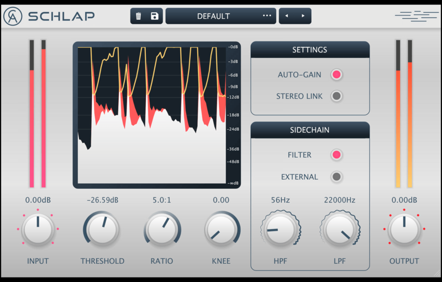Go to the previous preset arrow
Screen dimensions: 442x282
(287, 16)
